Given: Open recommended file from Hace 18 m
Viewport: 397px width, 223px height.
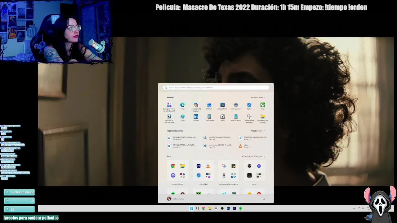Looking at the screenshot, I should pyautogui.click(x=182, y=138).
